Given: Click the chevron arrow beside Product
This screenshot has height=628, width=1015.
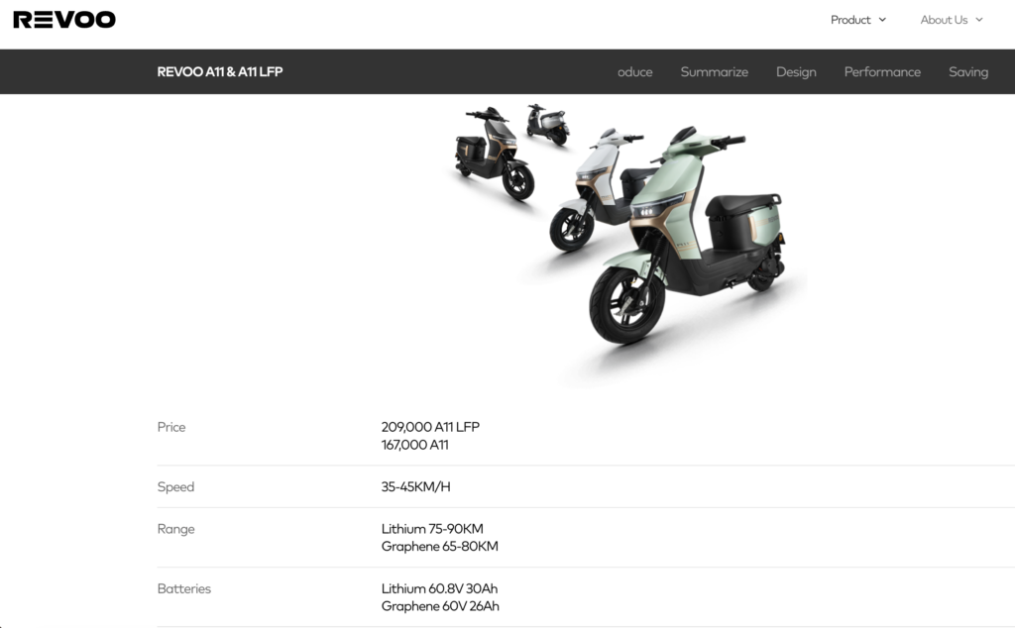Looking at the screenshot, I should pyautogui.click(x=883, y=20).
